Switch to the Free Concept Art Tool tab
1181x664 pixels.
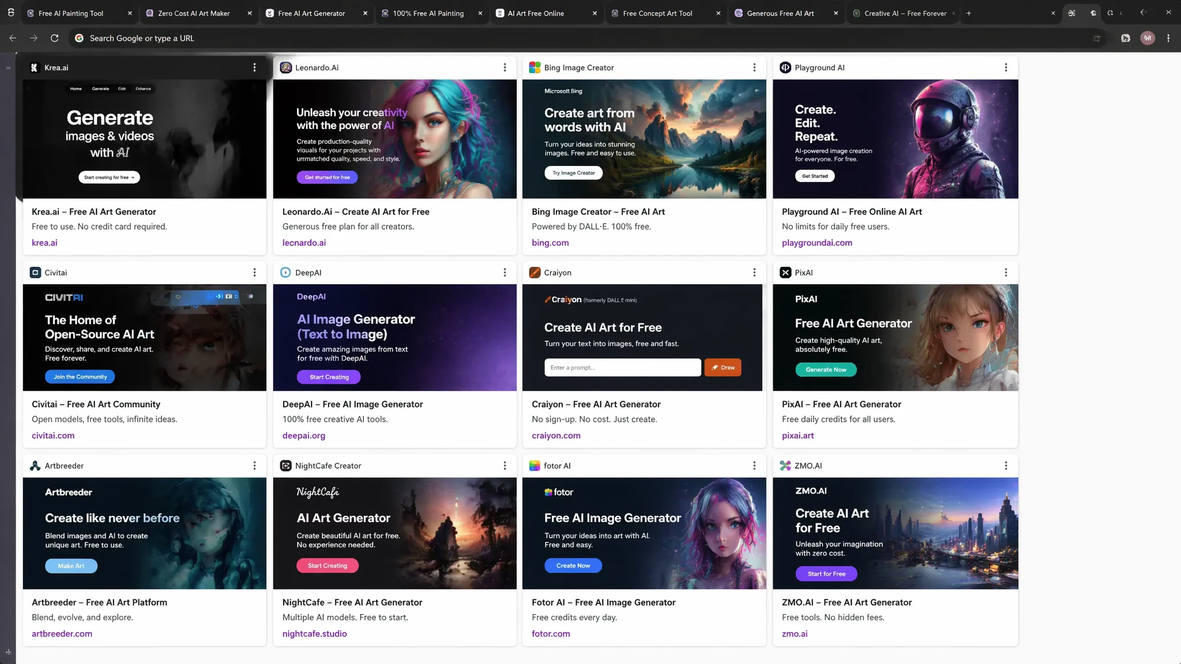pos(657,13)
